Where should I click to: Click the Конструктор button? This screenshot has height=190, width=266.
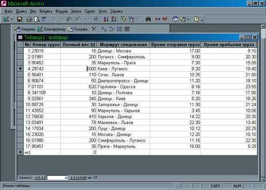[x=51, y=29]
